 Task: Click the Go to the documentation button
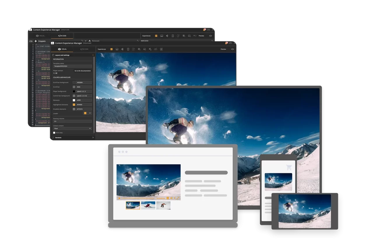[x=82, y=71]
